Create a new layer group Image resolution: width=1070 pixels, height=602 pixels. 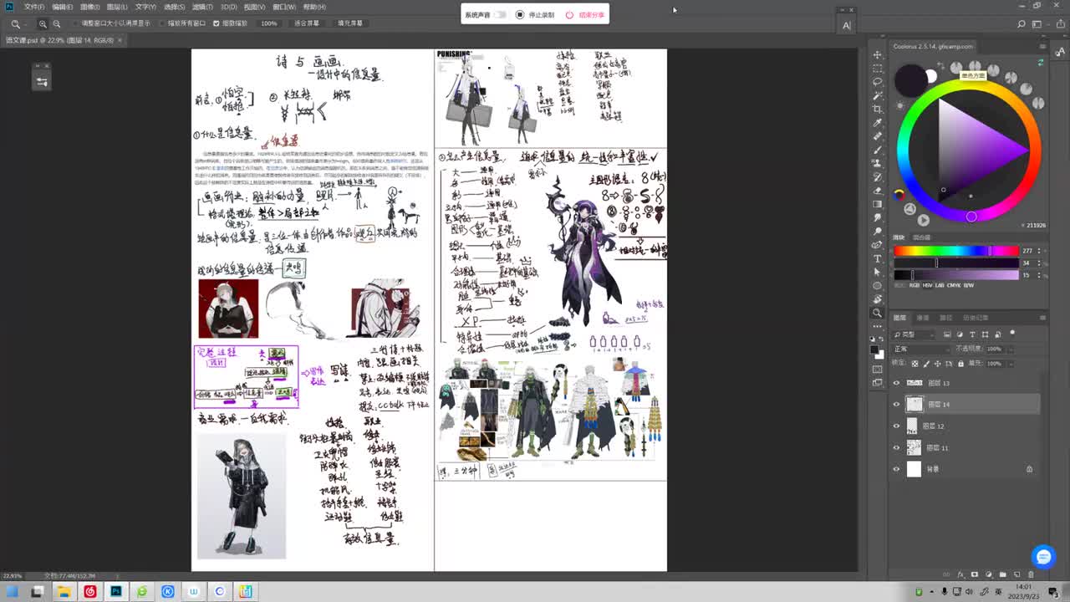click(x=1003, y=575)
